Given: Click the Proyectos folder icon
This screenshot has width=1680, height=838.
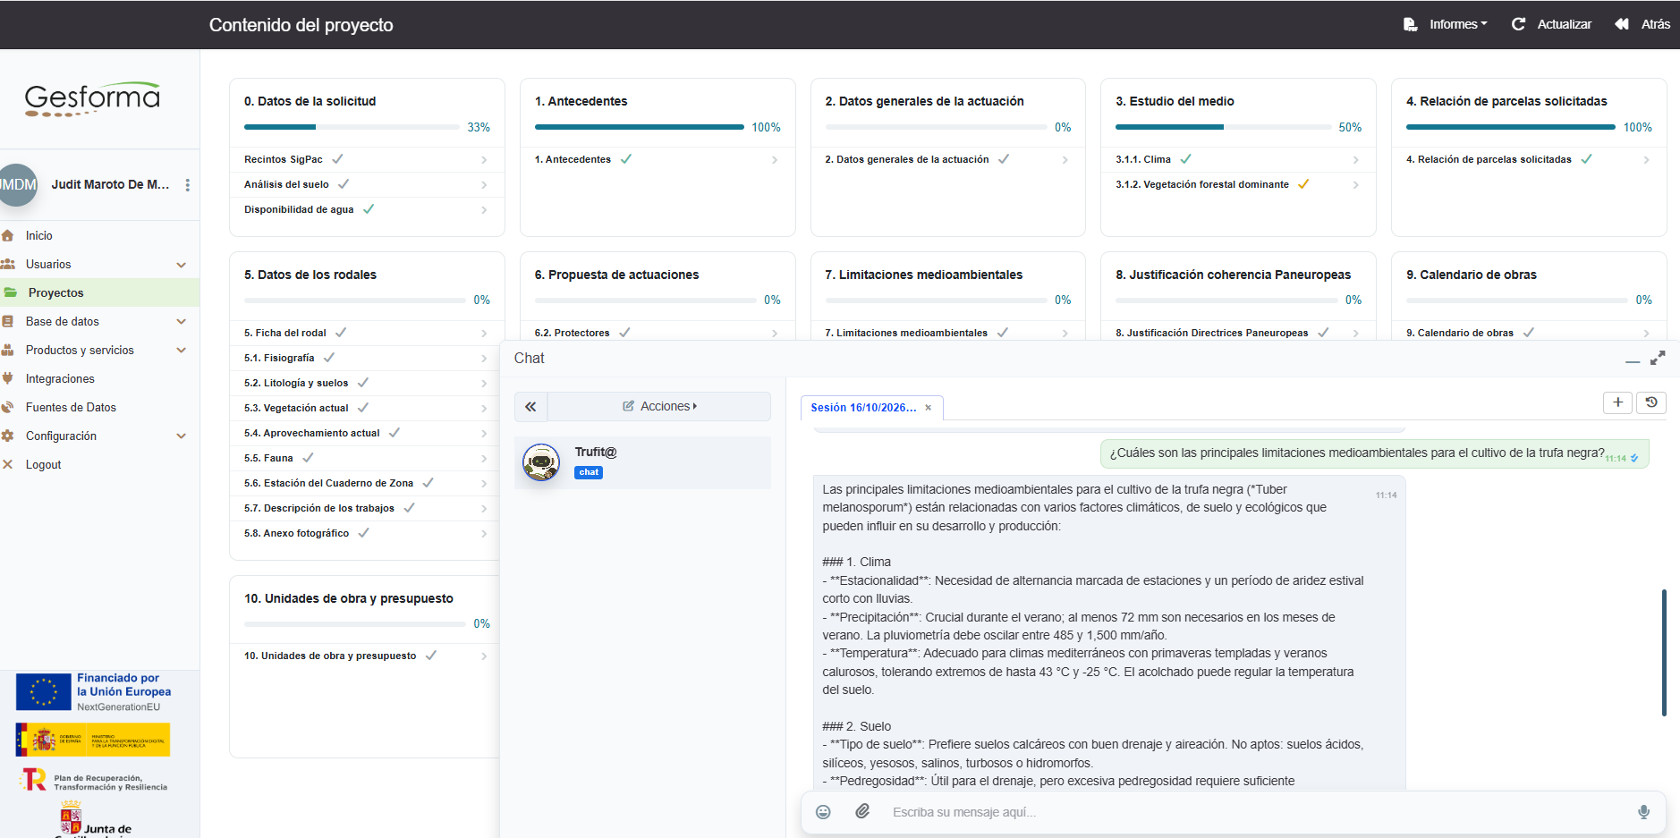Looking at the screenshot, I should coord(11,292).
